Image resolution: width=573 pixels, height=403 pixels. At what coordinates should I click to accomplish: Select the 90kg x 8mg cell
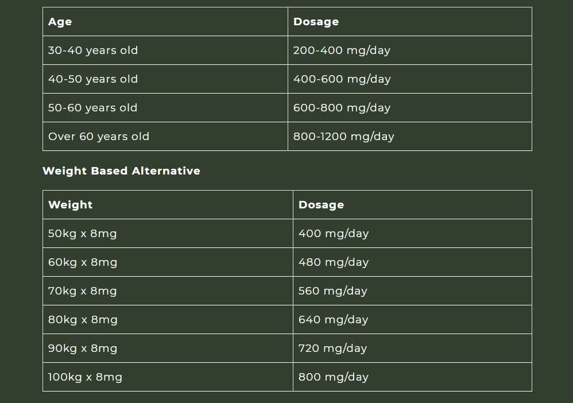pos(168,348)
